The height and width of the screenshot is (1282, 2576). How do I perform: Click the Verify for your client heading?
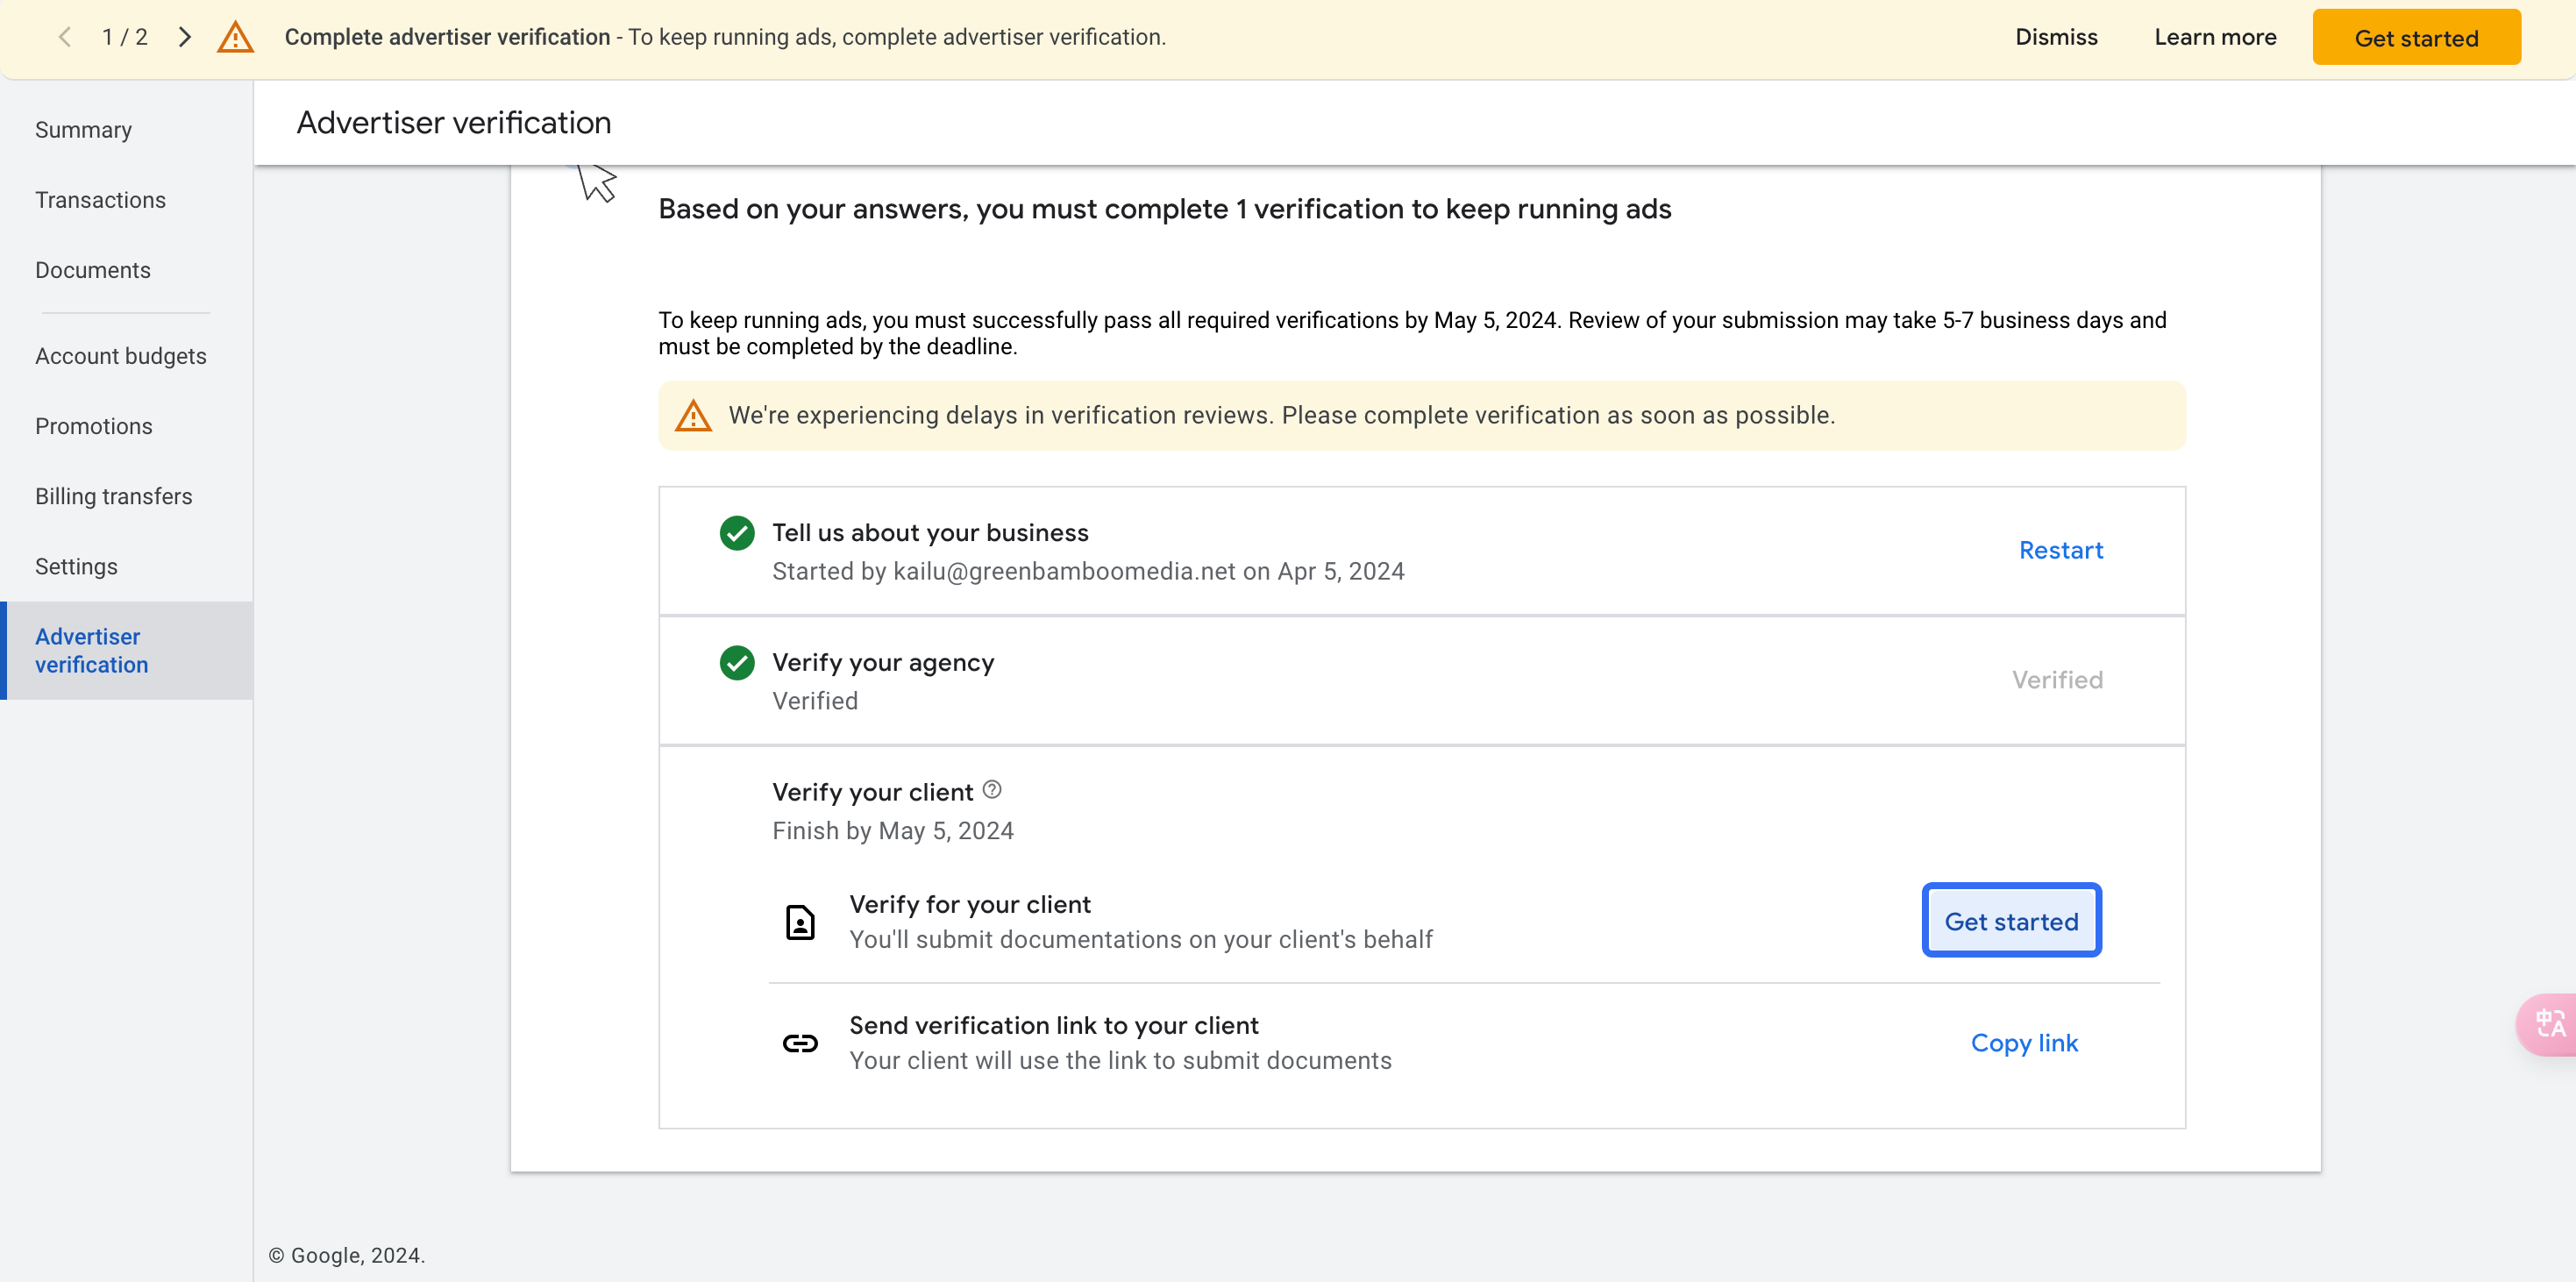tap(970, 904)
